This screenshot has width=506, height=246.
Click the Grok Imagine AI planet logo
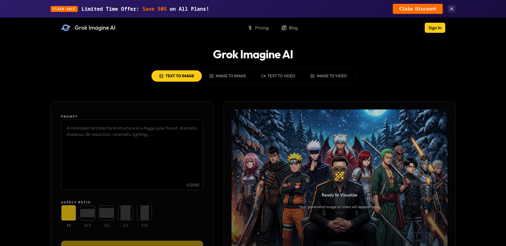coord(65,28)
